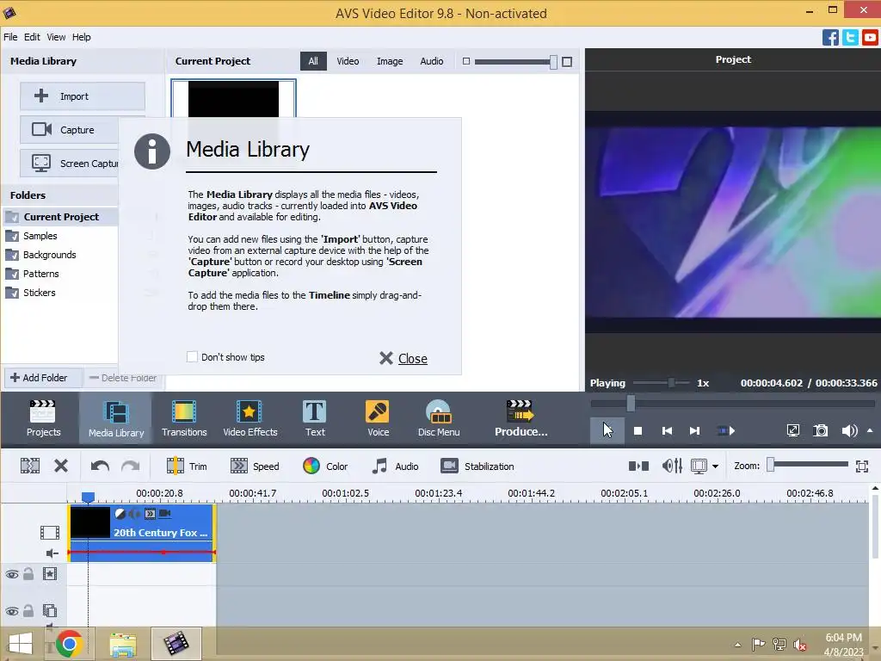Switch preview to full screen mode
The width and height of the screenshot is (881, 661).
(792, 430)
